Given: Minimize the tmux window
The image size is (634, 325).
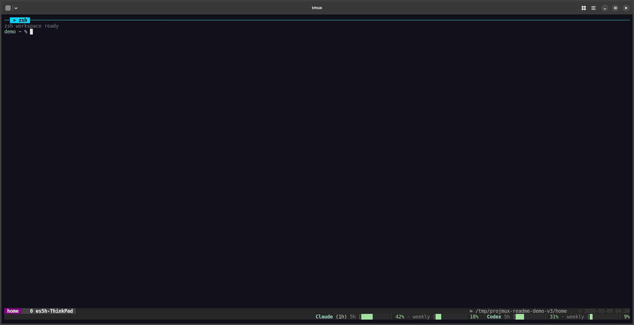Looking at the screenshot, I should (x=605, y=8).
